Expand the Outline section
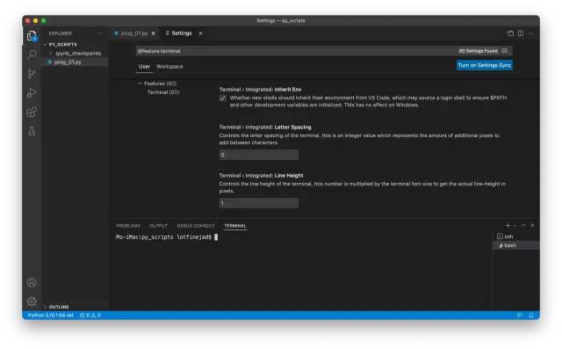Viewport: 562px width, 349px height. point(59,307)
